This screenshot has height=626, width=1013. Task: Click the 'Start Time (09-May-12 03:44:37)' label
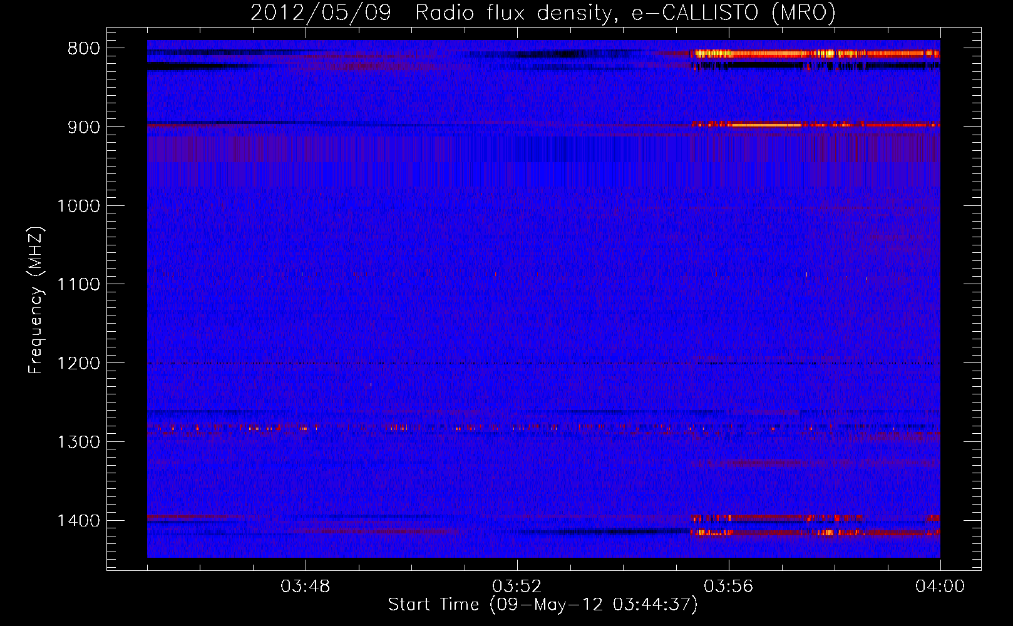(543, 605)
